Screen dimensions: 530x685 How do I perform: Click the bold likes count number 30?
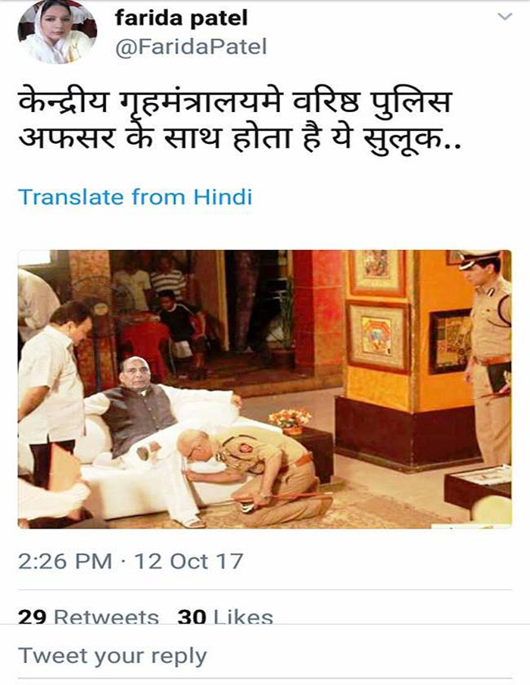point(192,617)
